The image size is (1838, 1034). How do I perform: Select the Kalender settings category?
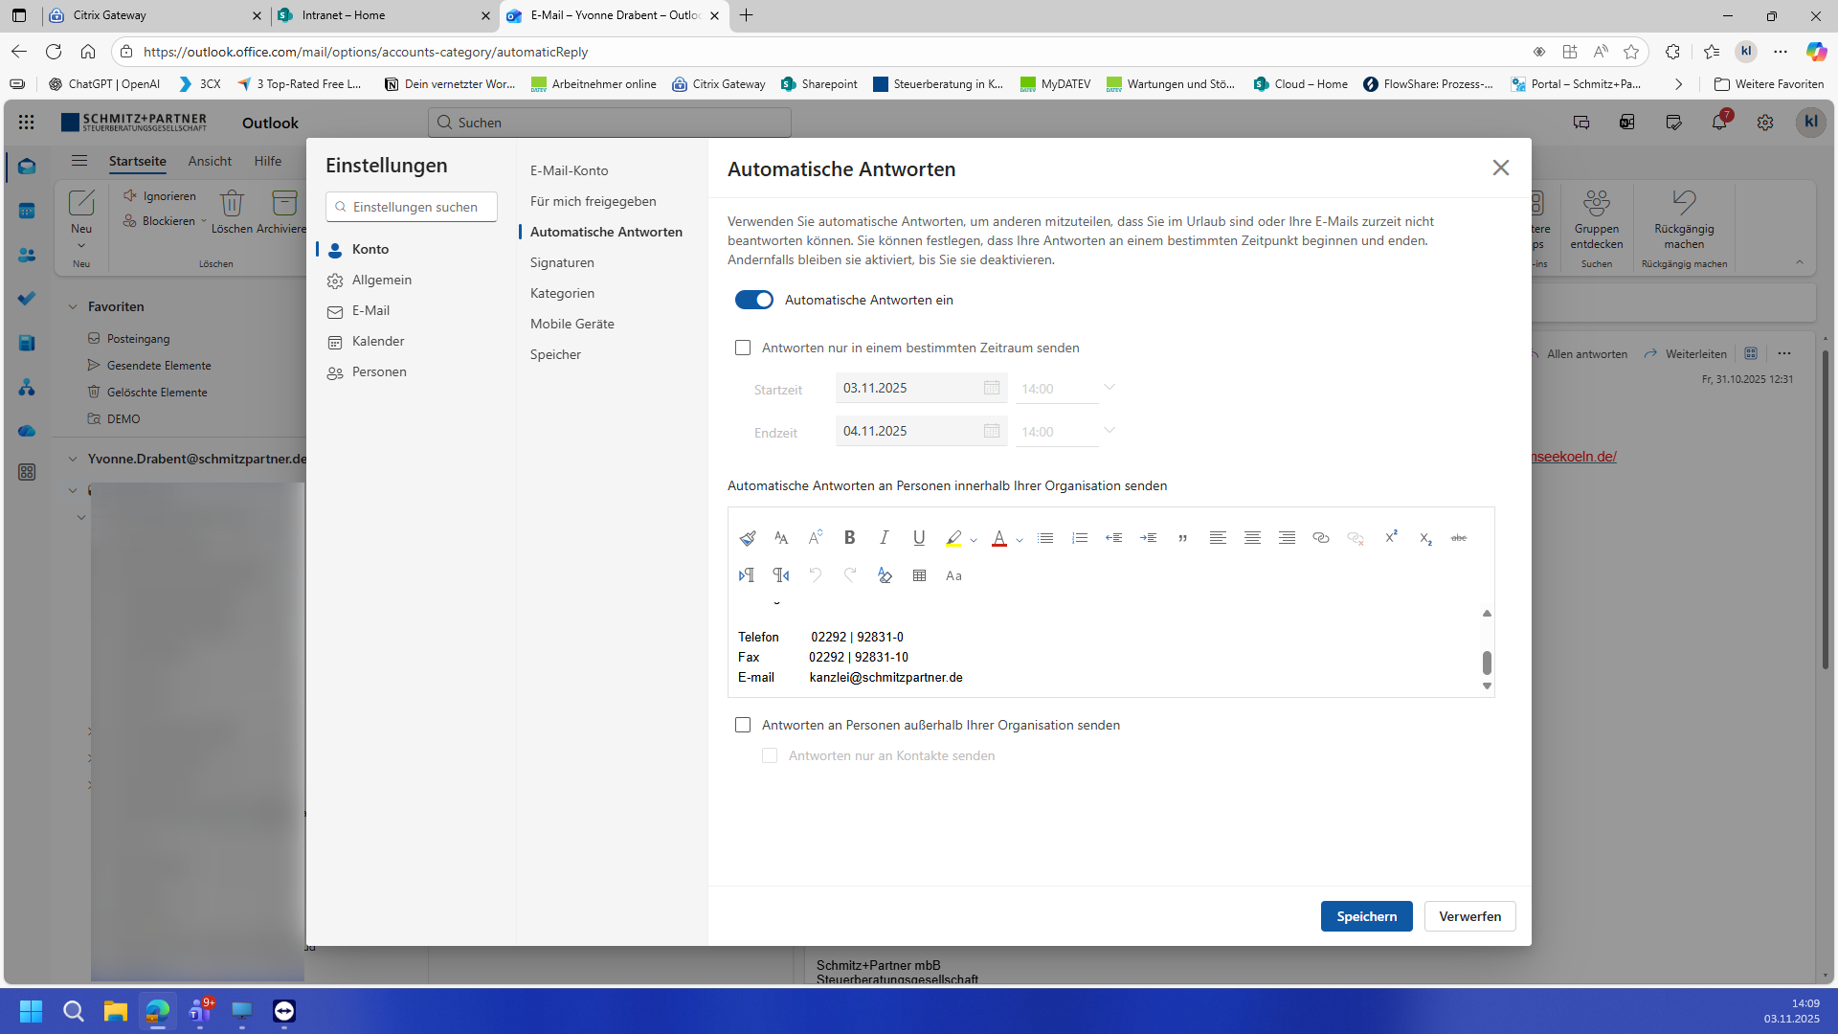[x=378, y=341]
